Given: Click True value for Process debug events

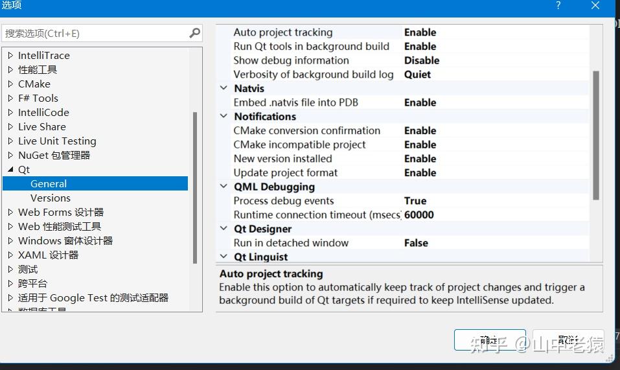Looking at the screenshot, I should point(415,201).
